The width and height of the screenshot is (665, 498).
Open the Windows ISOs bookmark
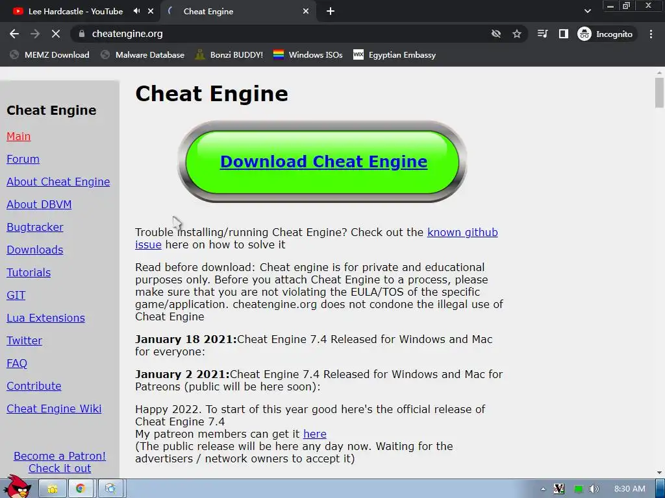308,55
